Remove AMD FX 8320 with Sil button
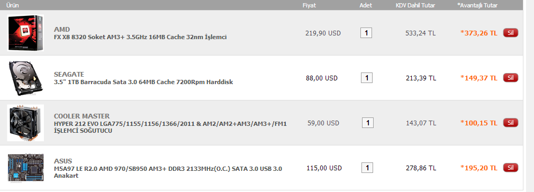This screenshot has height=192, width=534. [511, 33]
